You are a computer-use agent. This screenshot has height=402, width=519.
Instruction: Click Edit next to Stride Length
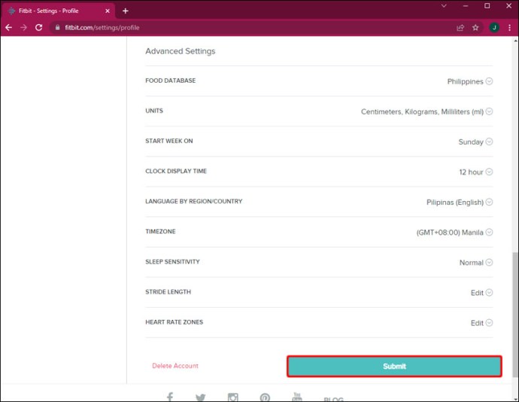pyautogui.click(x=477, y=293)
